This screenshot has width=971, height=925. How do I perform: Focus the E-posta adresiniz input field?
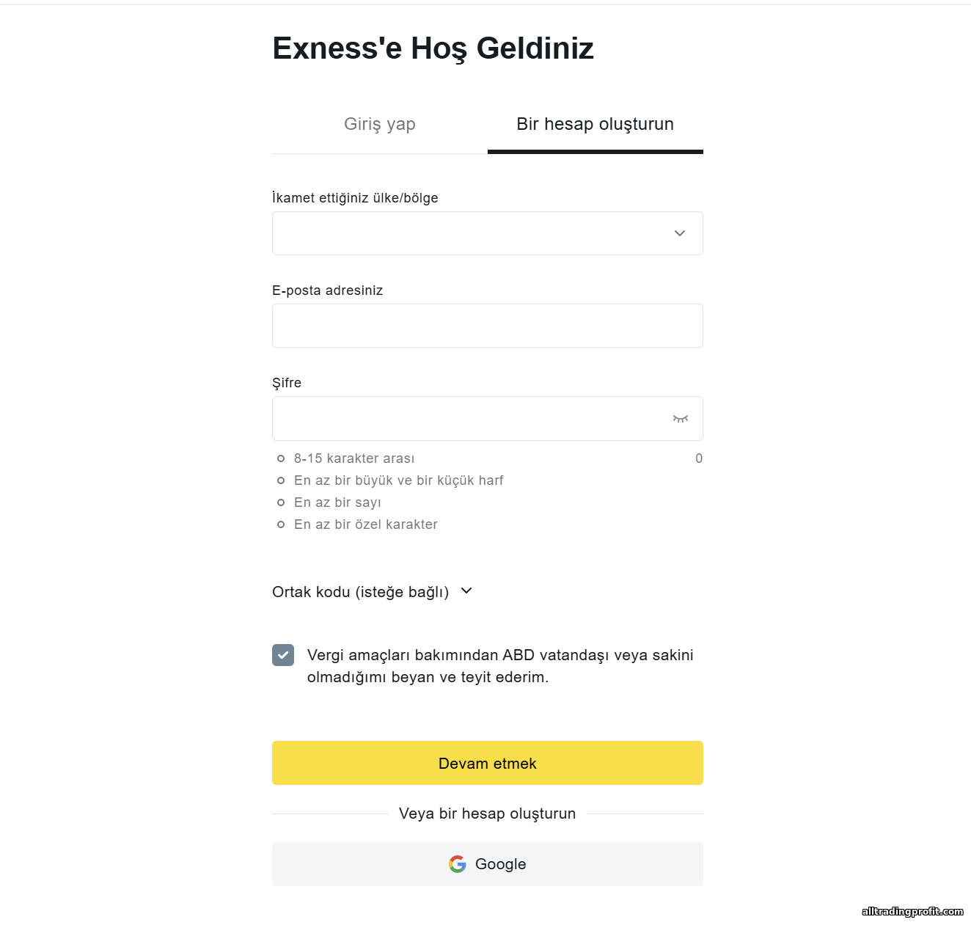[x=487, y=326]
